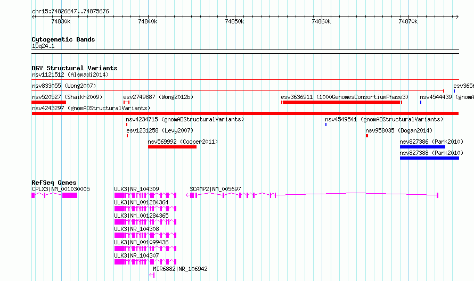Open the SCAMP2|NM_005697 gene label
Screen dimensions: 474x281
coord(215,189)
